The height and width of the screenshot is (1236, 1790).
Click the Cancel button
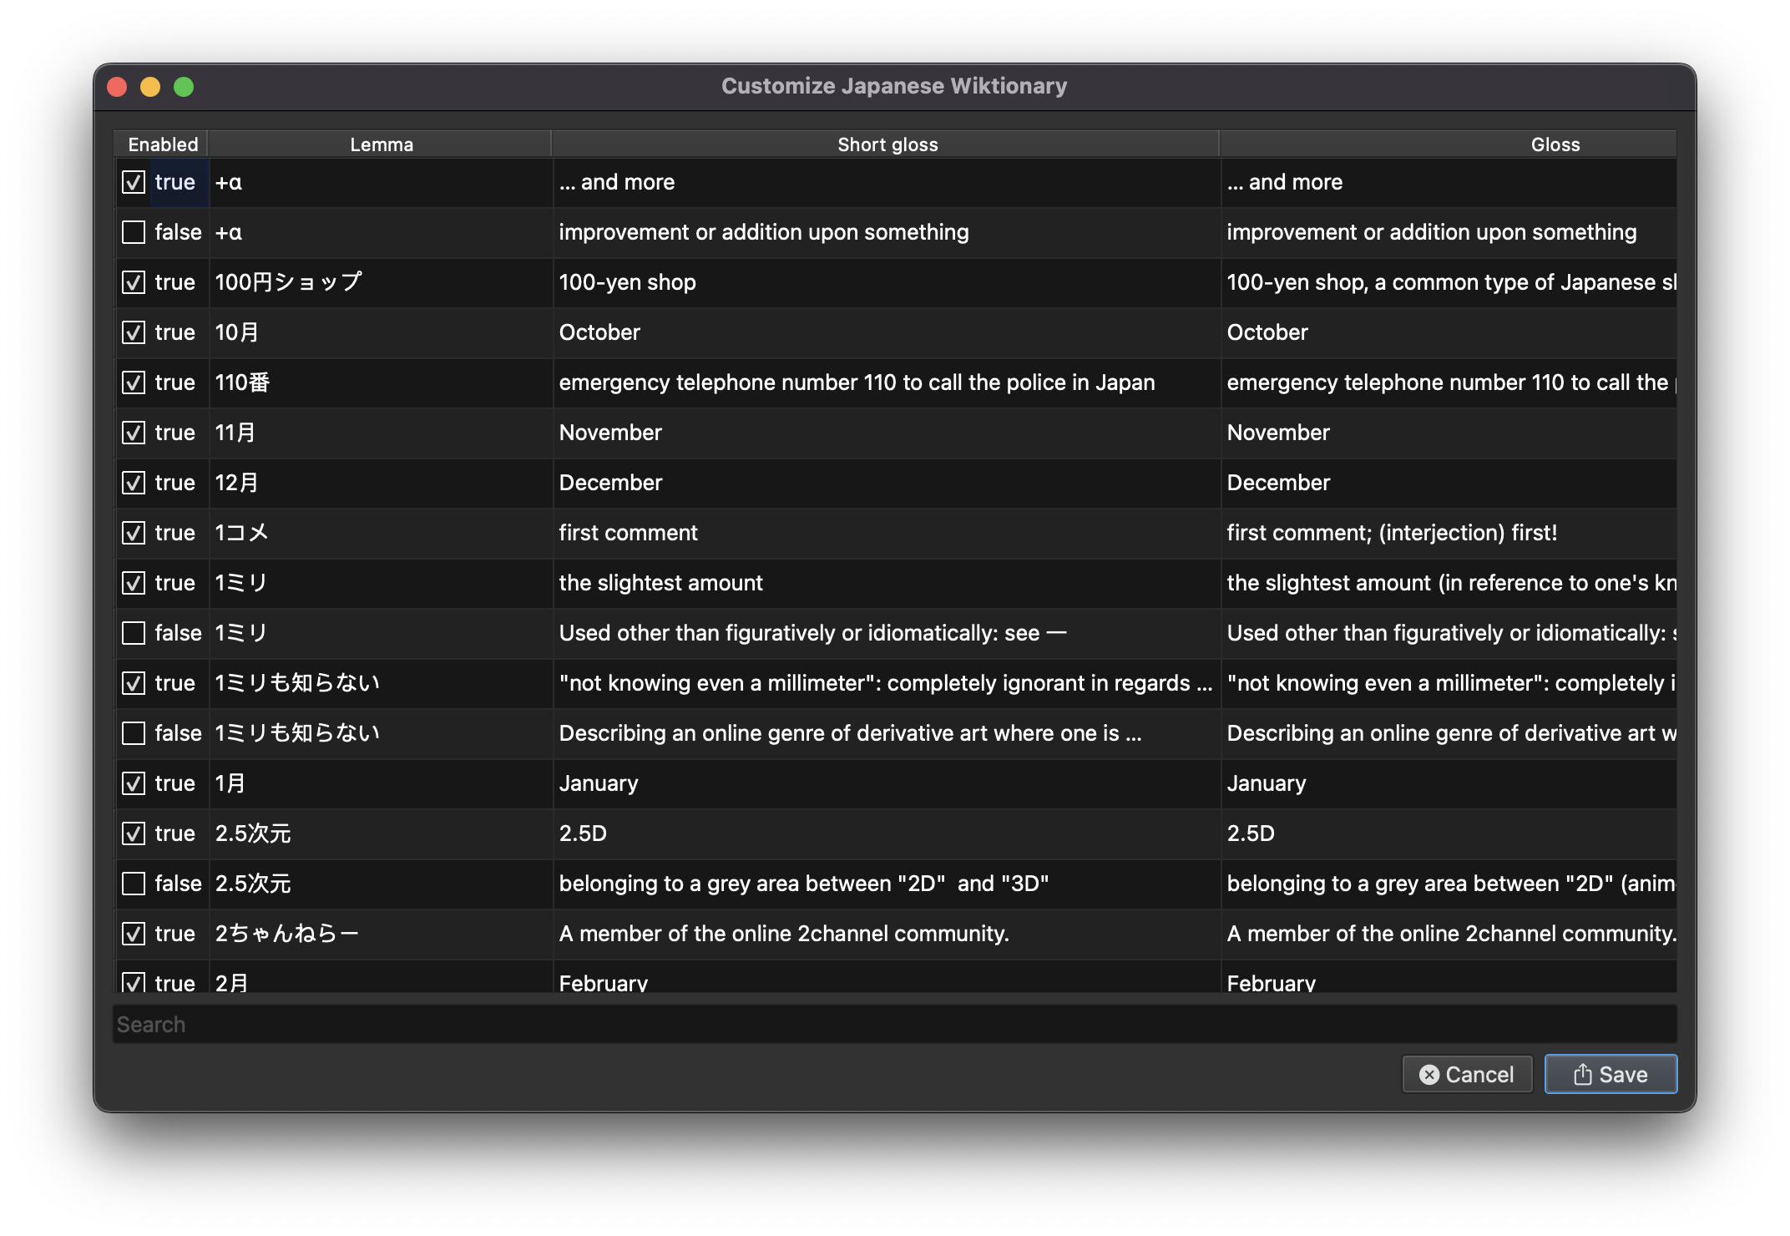pyautogui.click(x=1467, y=1074)
